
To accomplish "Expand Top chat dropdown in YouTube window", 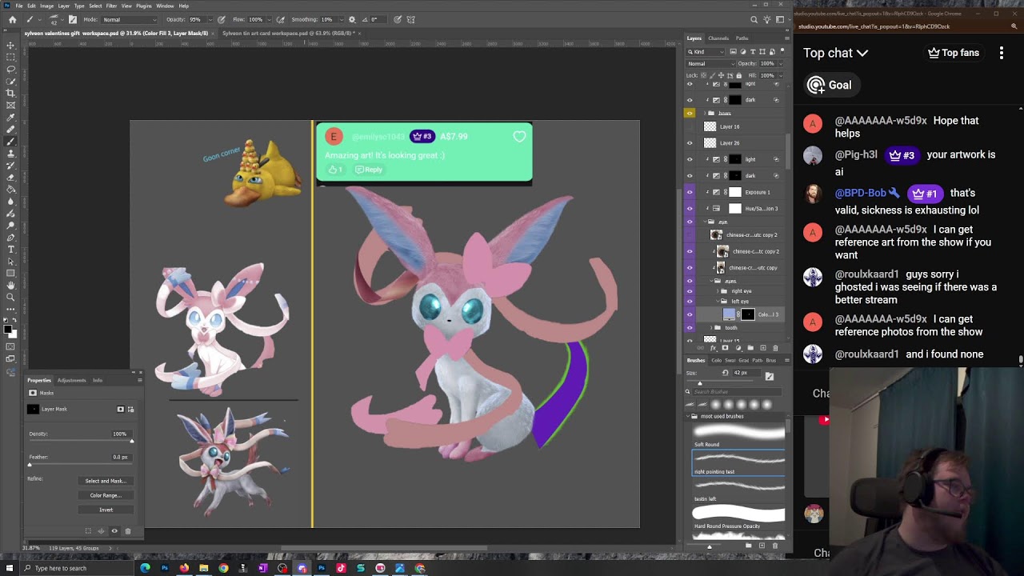I will pos(836,53).
